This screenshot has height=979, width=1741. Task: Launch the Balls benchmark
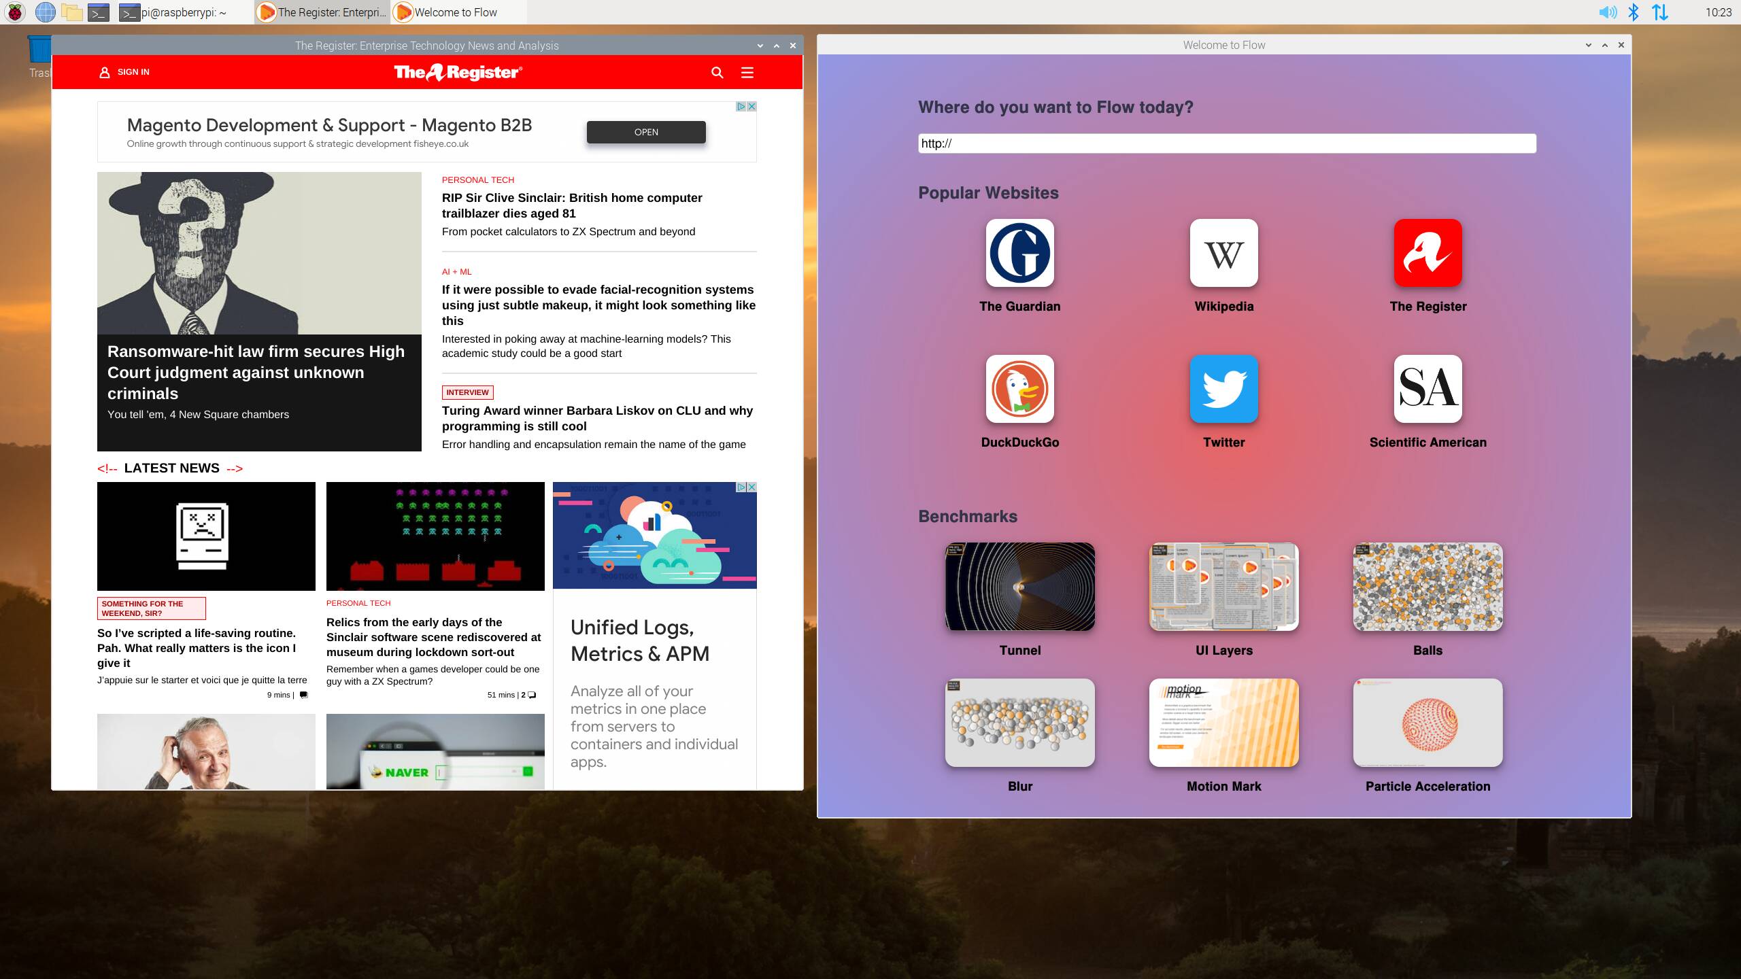1427,587
